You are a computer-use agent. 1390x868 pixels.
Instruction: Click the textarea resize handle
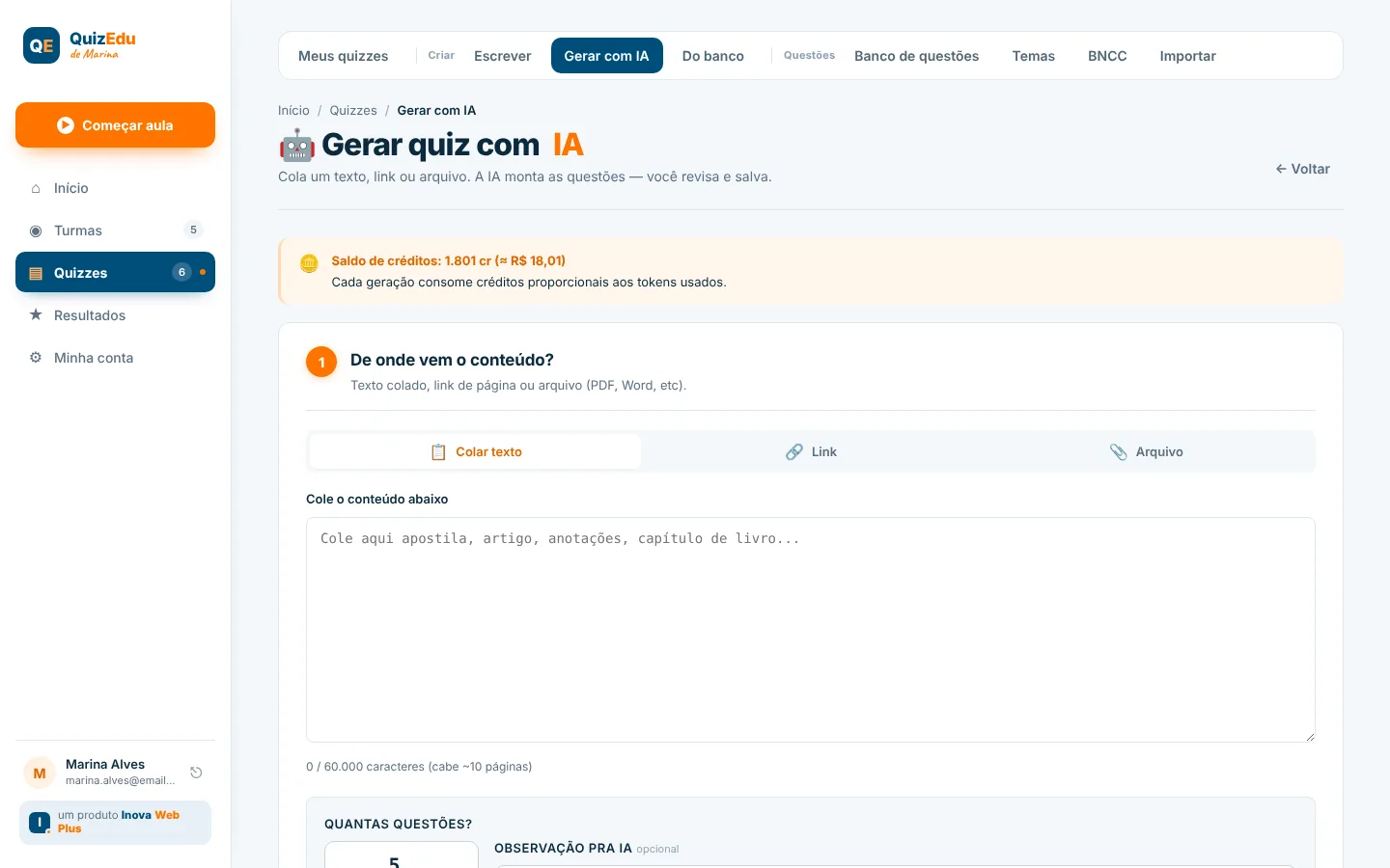tap(1309, 736)
